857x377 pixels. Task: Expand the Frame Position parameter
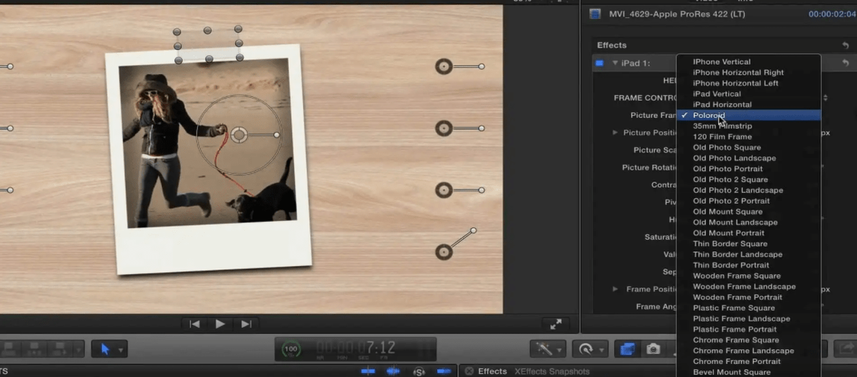click(x=616, y=289)
